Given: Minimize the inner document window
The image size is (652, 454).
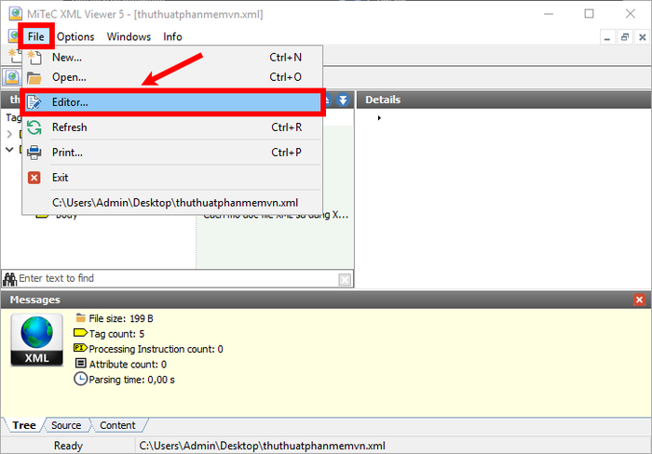Looking at the screenshot, I should coord(607,37).
